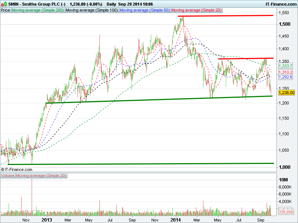Click the green 1,333.7 moving average value tag
This screenshot has height=223, width=298.
(286, 65)
